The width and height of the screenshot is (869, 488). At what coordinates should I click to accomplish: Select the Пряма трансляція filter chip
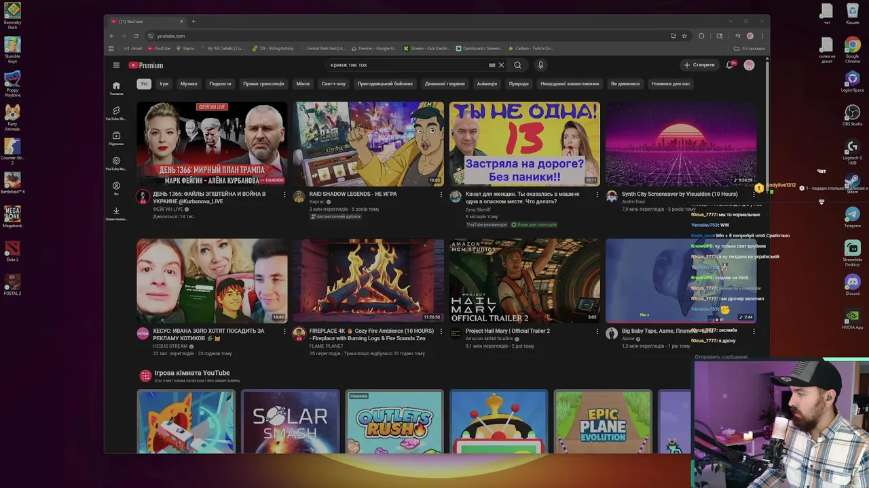263,84
